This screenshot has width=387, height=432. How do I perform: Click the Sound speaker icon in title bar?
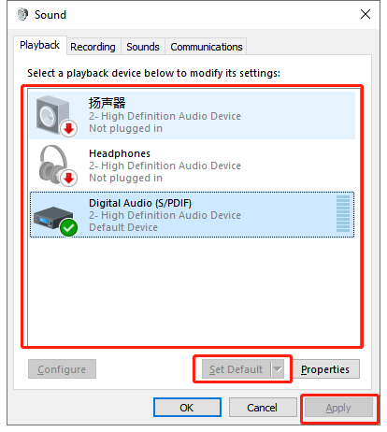pos(22,14)
